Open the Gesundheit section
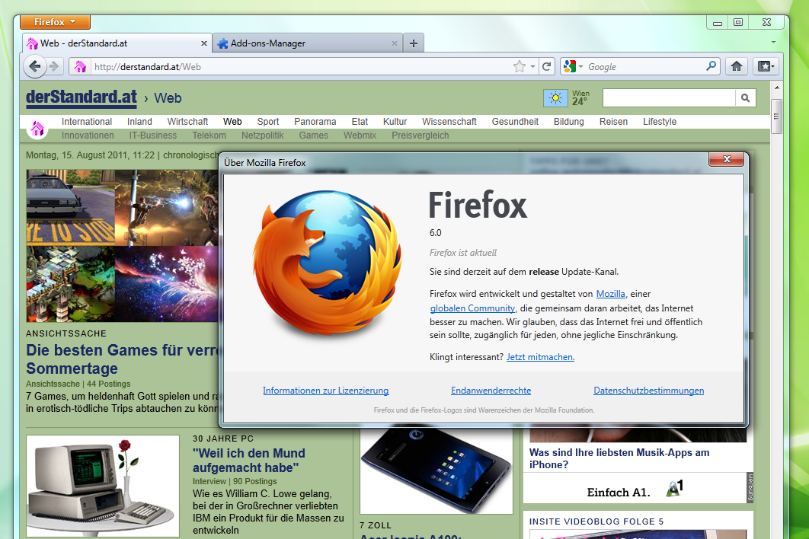This screenshot has width=809, height=539. tap(515, 122)
